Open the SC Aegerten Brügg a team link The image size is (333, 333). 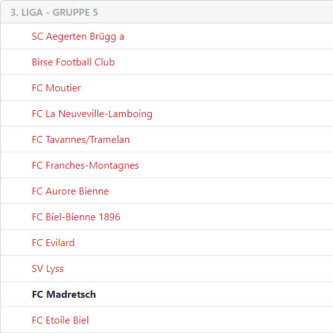(x=77, y=37)
